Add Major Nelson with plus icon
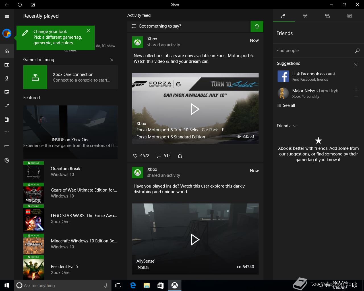This screenshot has width=364, height=291. (356, 90)
